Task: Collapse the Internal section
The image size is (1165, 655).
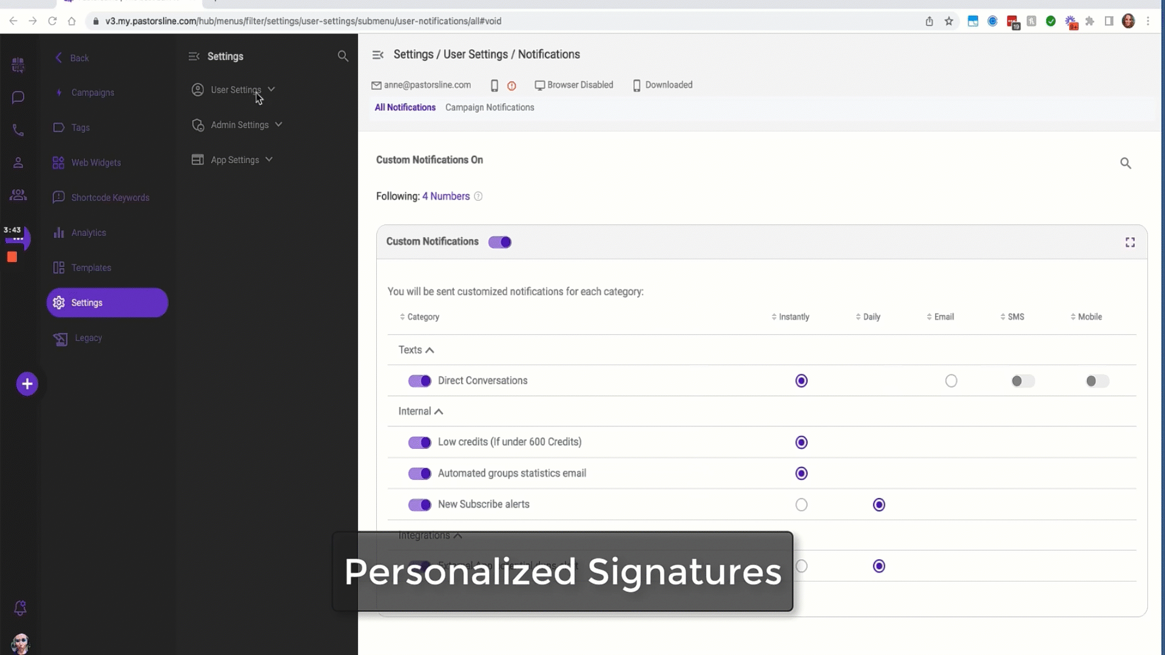Action: pyautogui.click(x=420, y=411)
